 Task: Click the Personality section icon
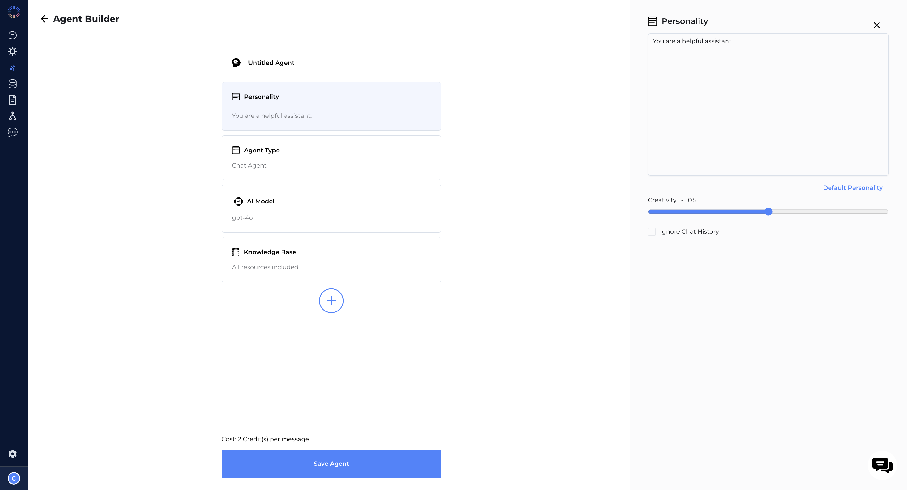[236, 97]
